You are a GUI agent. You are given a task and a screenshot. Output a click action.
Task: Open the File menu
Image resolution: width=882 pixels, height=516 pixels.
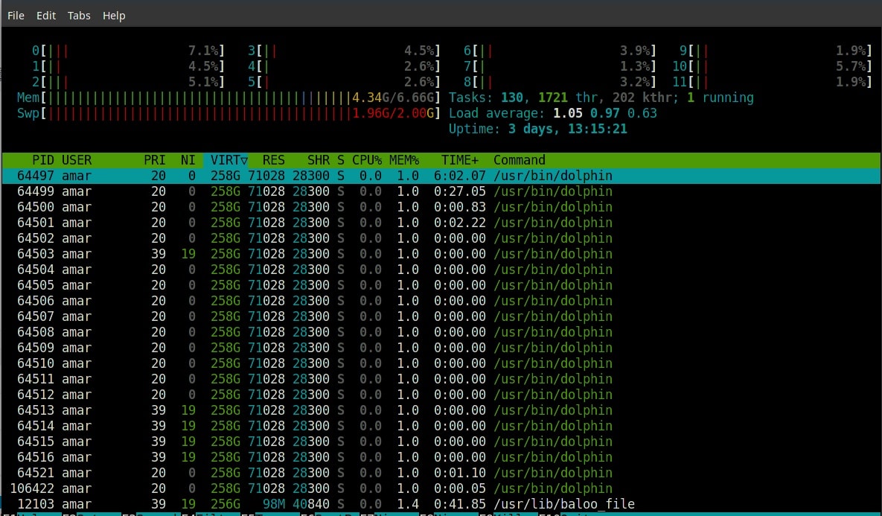(16, 16)
